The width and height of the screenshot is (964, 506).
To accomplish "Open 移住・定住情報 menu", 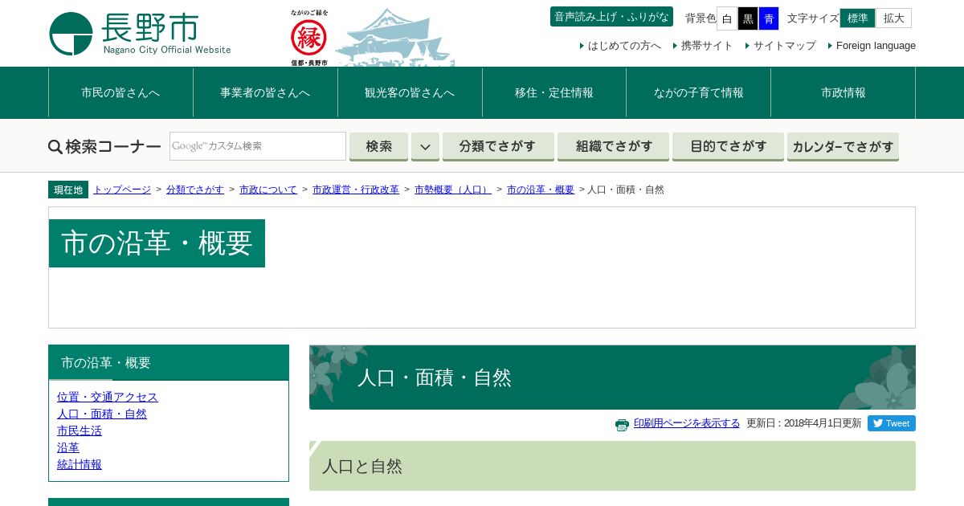I will (554, 93).
